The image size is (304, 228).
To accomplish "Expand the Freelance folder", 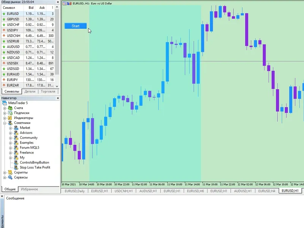I will pos(11,153).
